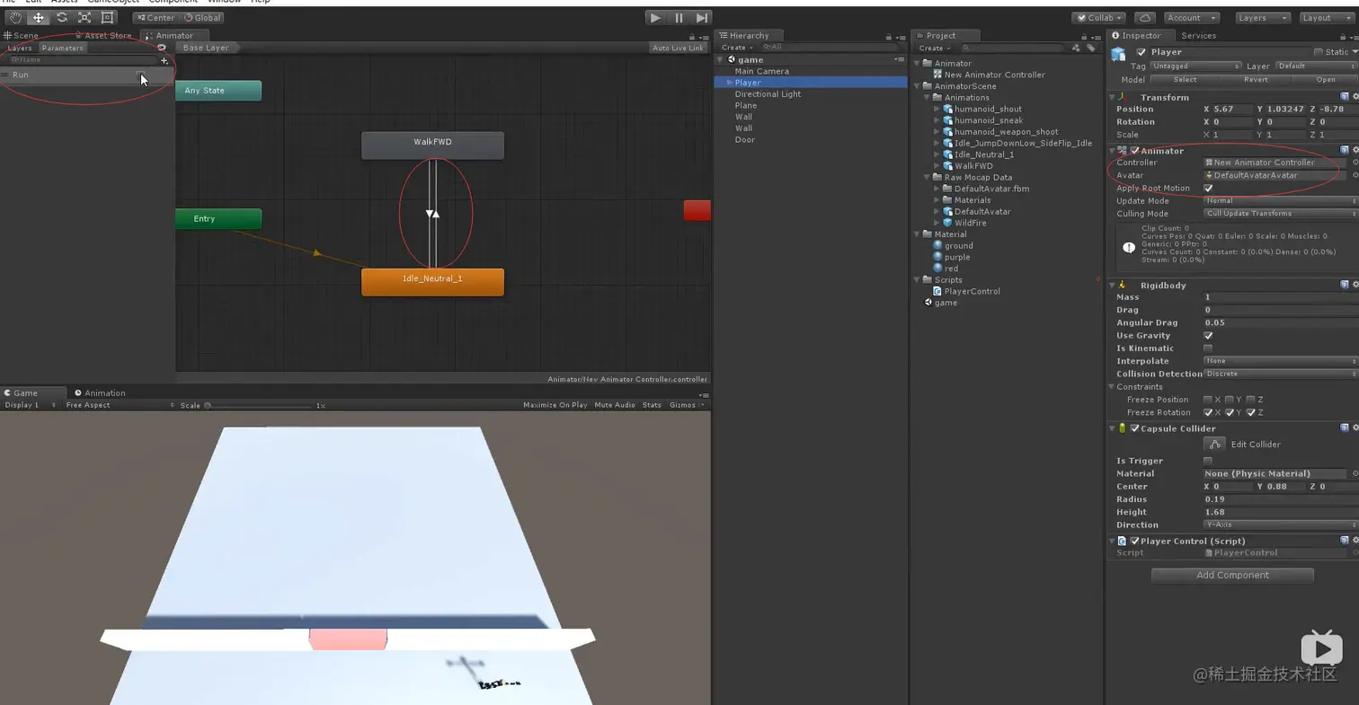Select the WalkFWD state node
This screenshot has width=1359, height=705.
(x=432, y=145)
